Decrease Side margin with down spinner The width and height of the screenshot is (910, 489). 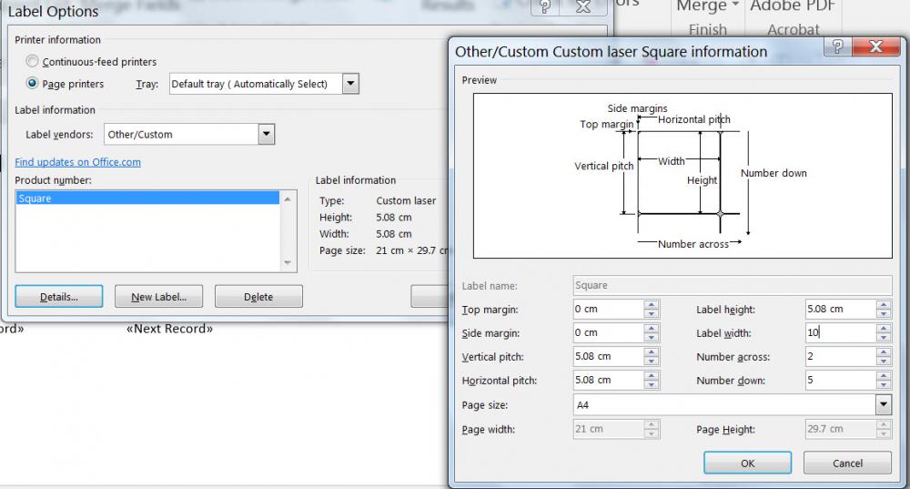652,338
